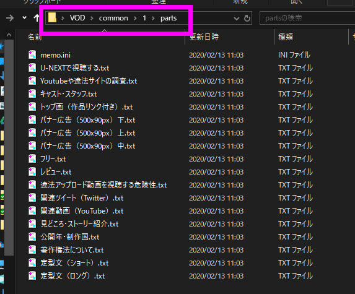Expand the address bar history dropdown
The height and width of the screenshot is (294, 355).
237,19
